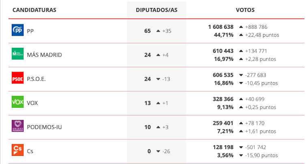Image resolution: width=306 pixels, height=164 pixels.
Task: Click the PP party logo
Action: coord(18,30)
